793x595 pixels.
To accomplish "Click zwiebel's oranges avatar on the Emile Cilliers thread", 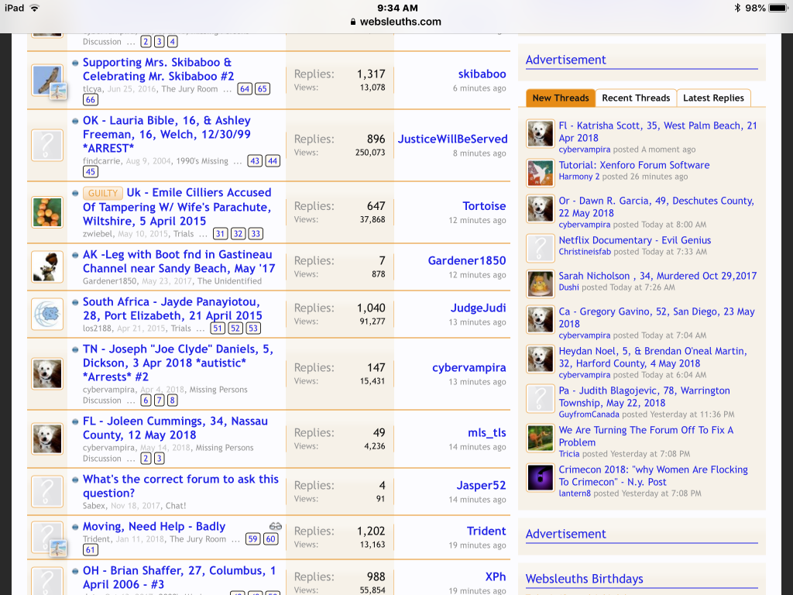I will click(x=47, y=212).
